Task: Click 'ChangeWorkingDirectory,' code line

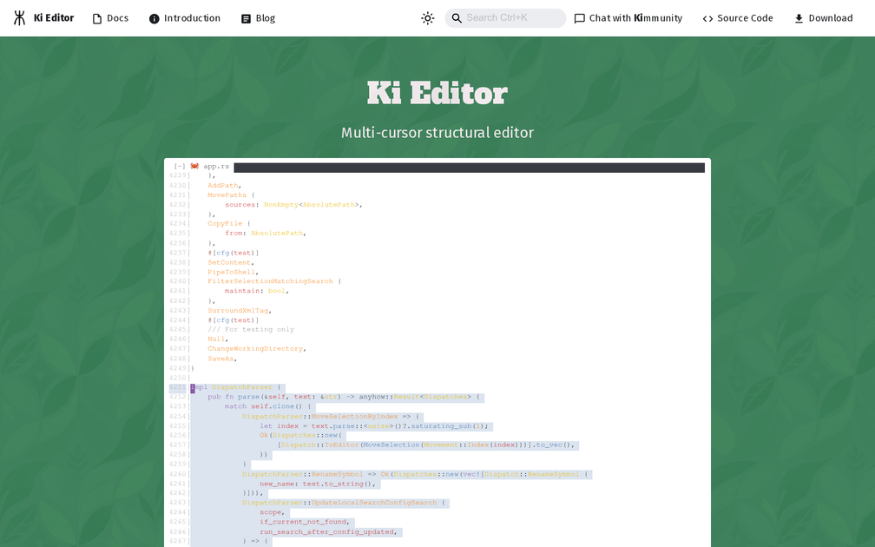Action: coord(257,349)
